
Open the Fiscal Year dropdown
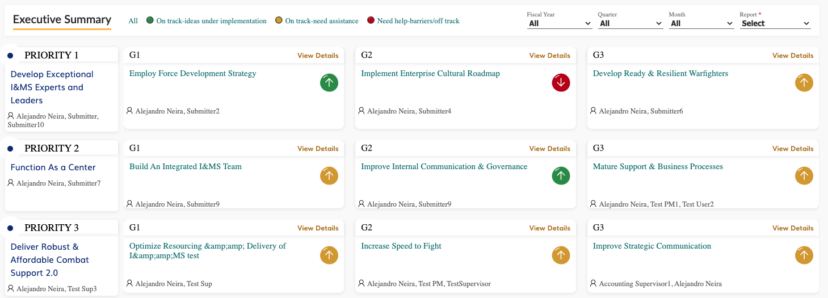(x=560, y=23)
